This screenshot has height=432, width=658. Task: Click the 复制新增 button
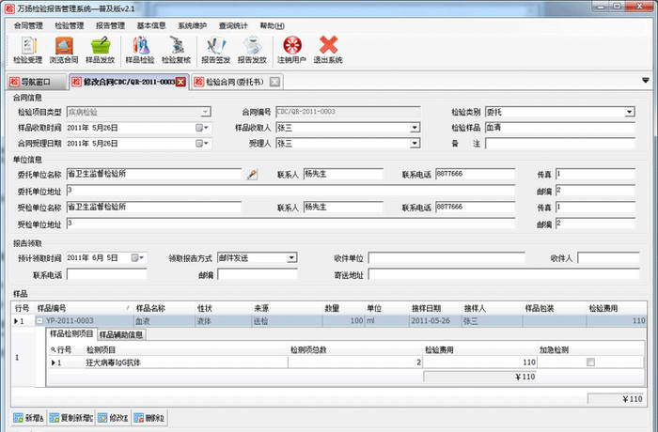71,418
